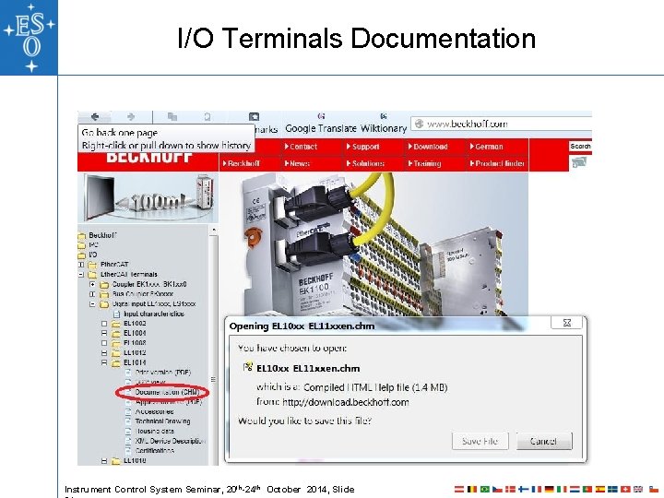Screen dimensions: 664x498
Task: Open Input characteristics document
Action: pyautogui.click(x=154, y=314)
